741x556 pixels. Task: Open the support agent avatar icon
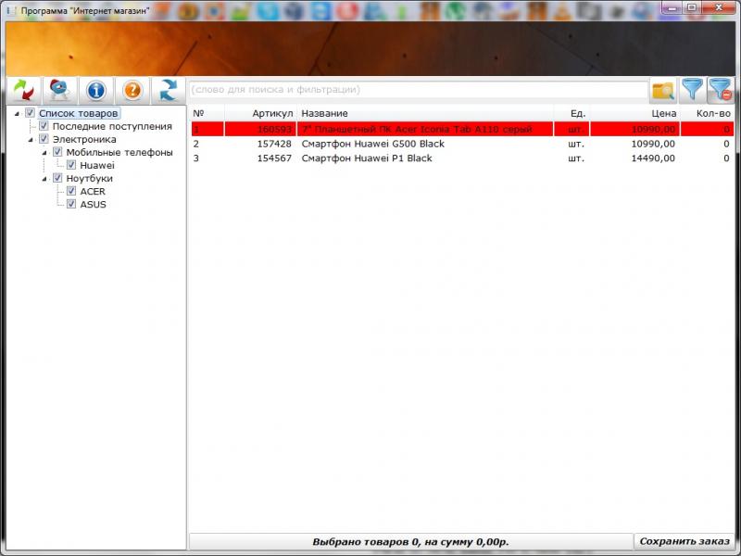point(60,90)
